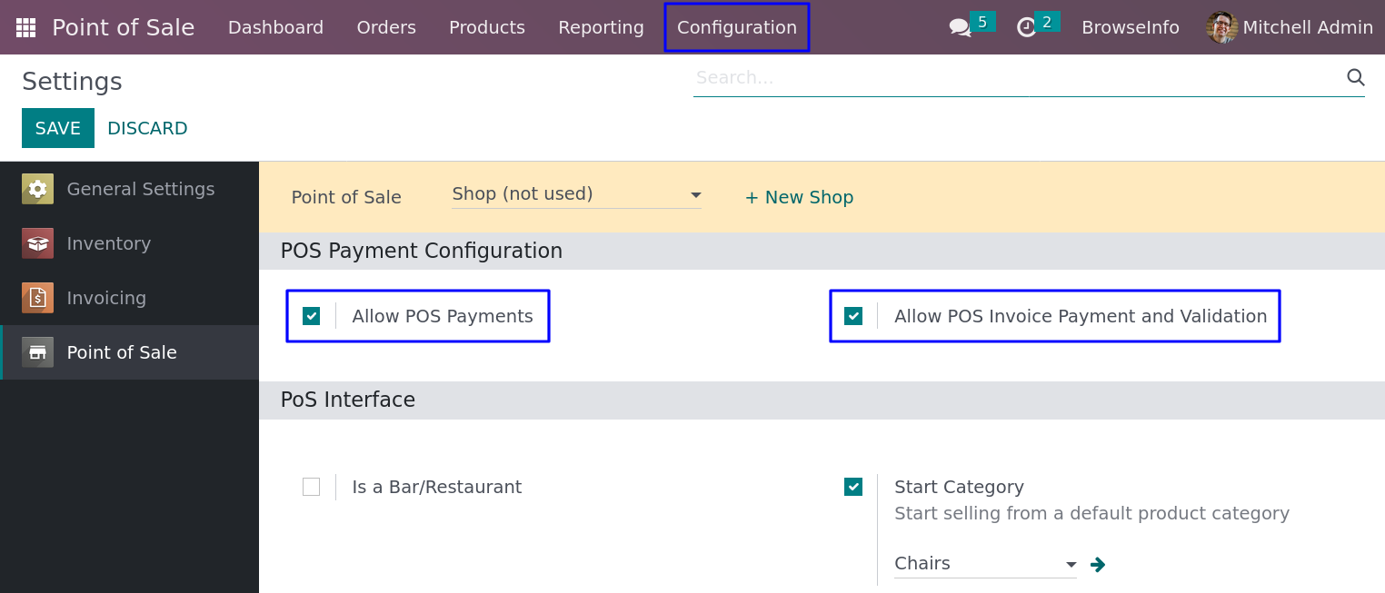Viewport: 1385px width, 593px height.
Task: Uncheck Allow POS Payments checkbox
Action: pos(311,316)
